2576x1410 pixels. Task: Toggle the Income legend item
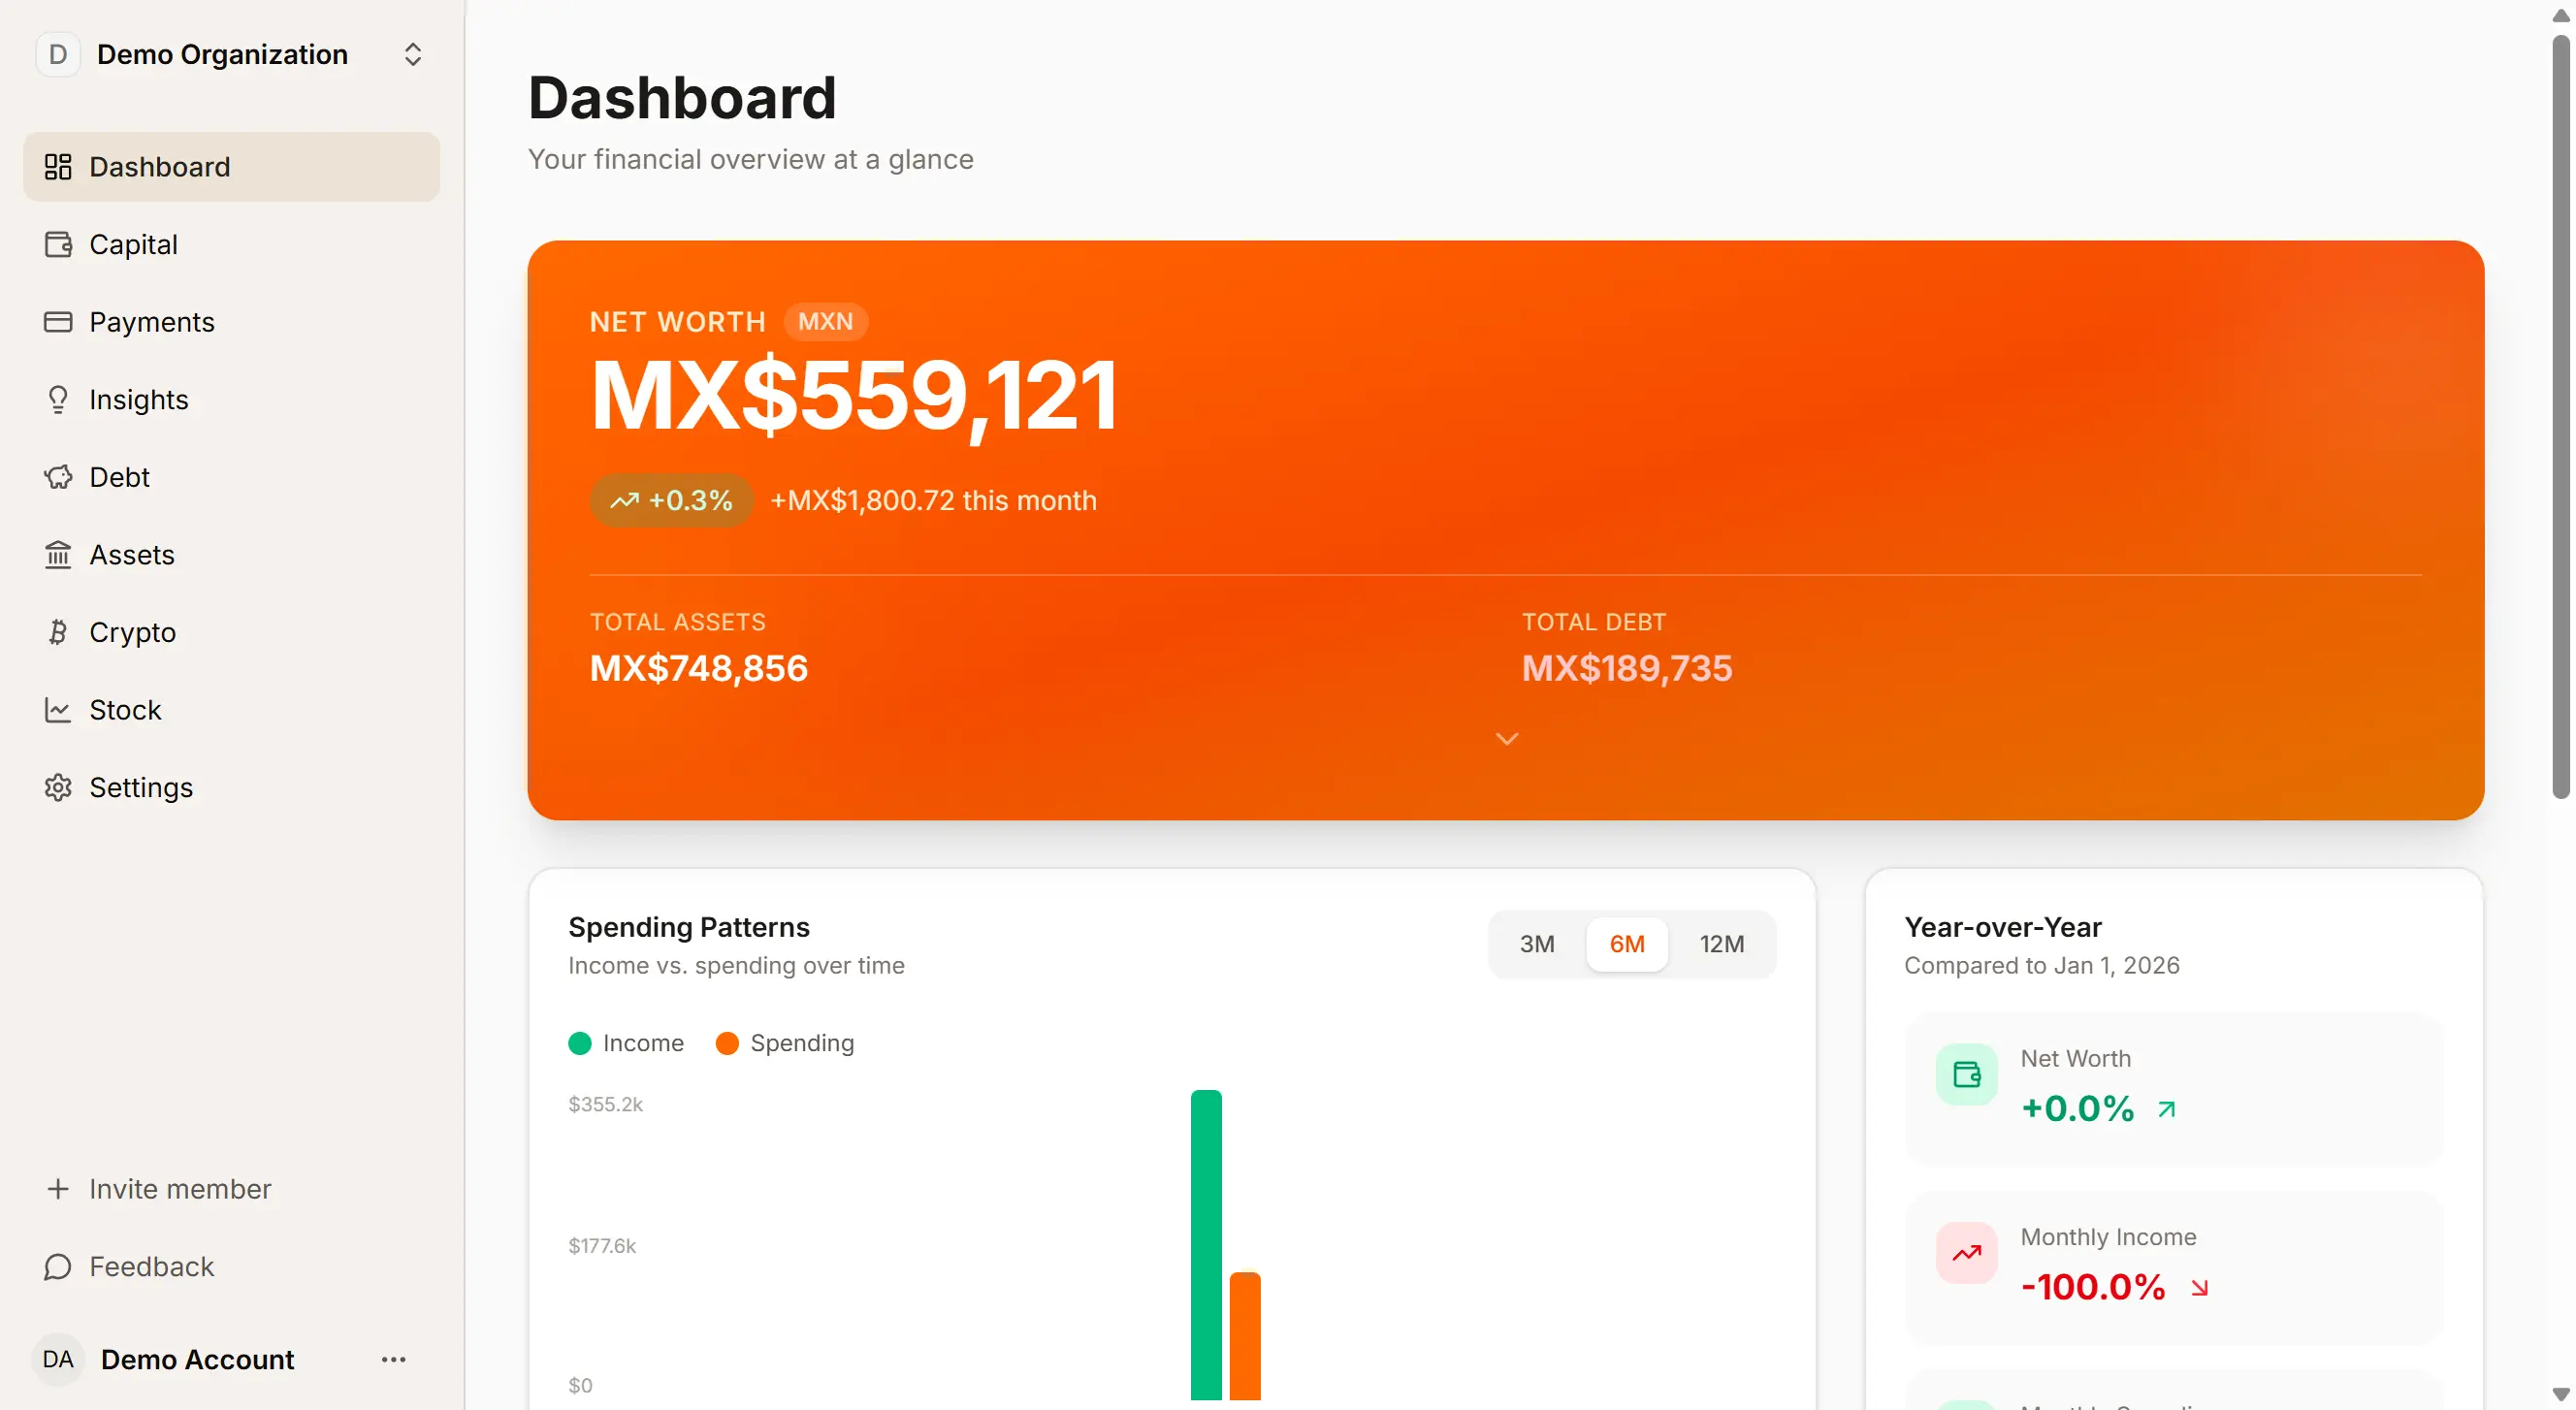[626, 1043]
